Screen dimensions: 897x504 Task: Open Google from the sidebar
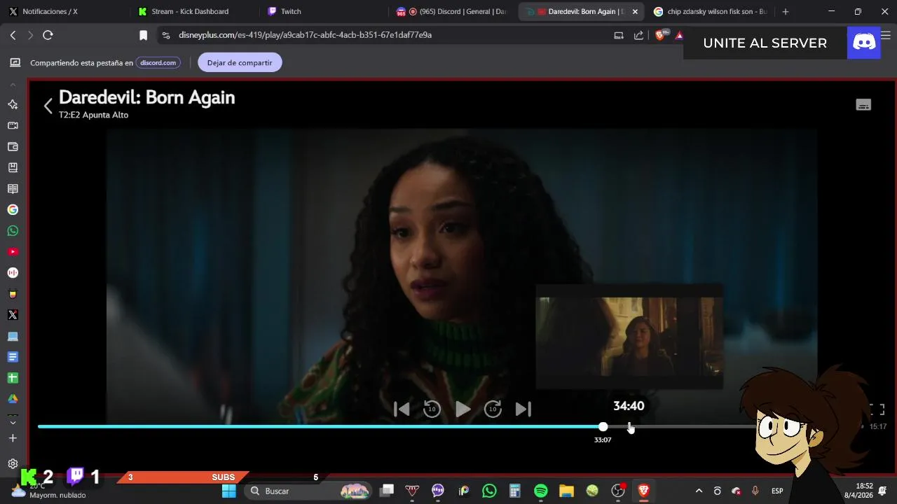(x=13, y=209)
